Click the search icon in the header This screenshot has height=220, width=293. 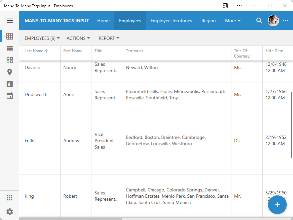[259, 20]
